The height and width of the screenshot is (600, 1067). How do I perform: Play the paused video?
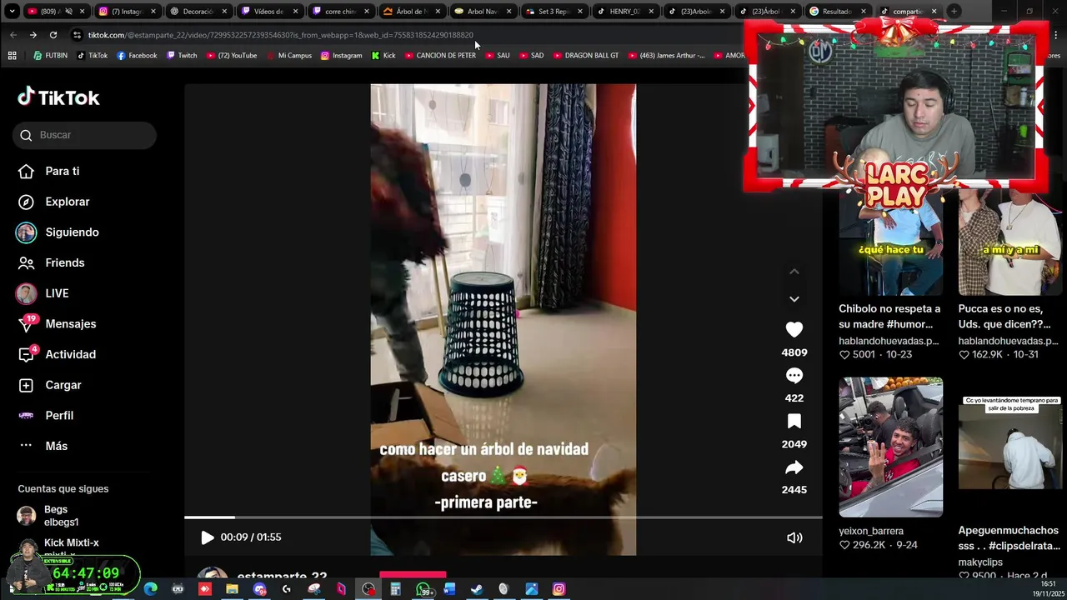208,537
